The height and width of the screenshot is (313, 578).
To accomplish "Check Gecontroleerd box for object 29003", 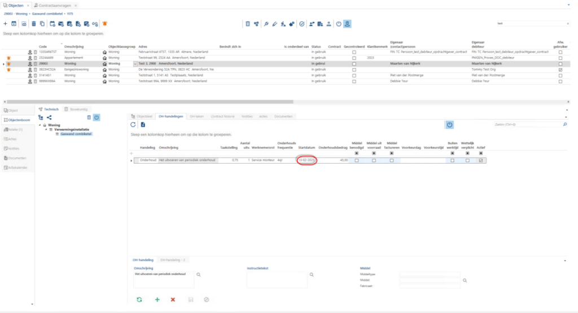I will (354, 64).
